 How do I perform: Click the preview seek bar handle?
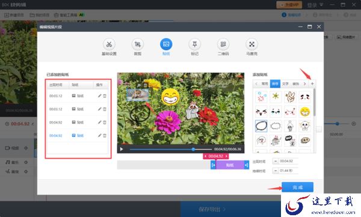click(x=193, y=149)
